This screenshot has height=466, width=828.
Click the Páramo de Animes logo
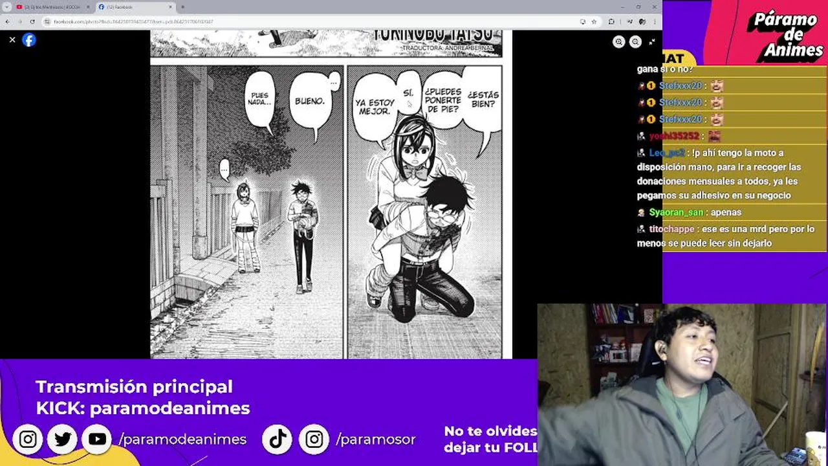tap(787, 35)
